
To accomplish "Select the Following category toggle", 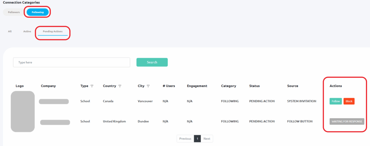I will tap(38, 12).
